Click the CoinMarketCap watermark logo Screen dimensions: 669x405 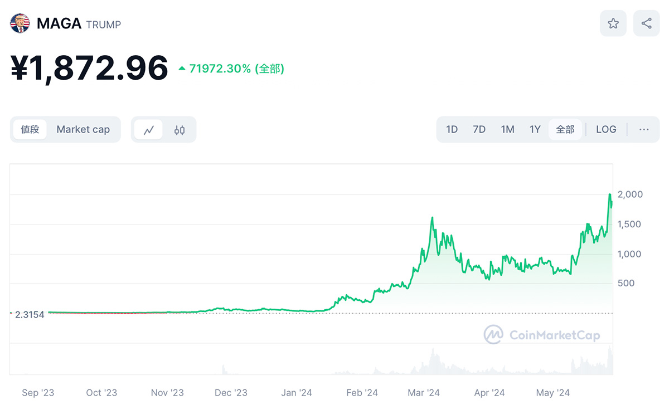pyautogui.click(x=541, y=335)
